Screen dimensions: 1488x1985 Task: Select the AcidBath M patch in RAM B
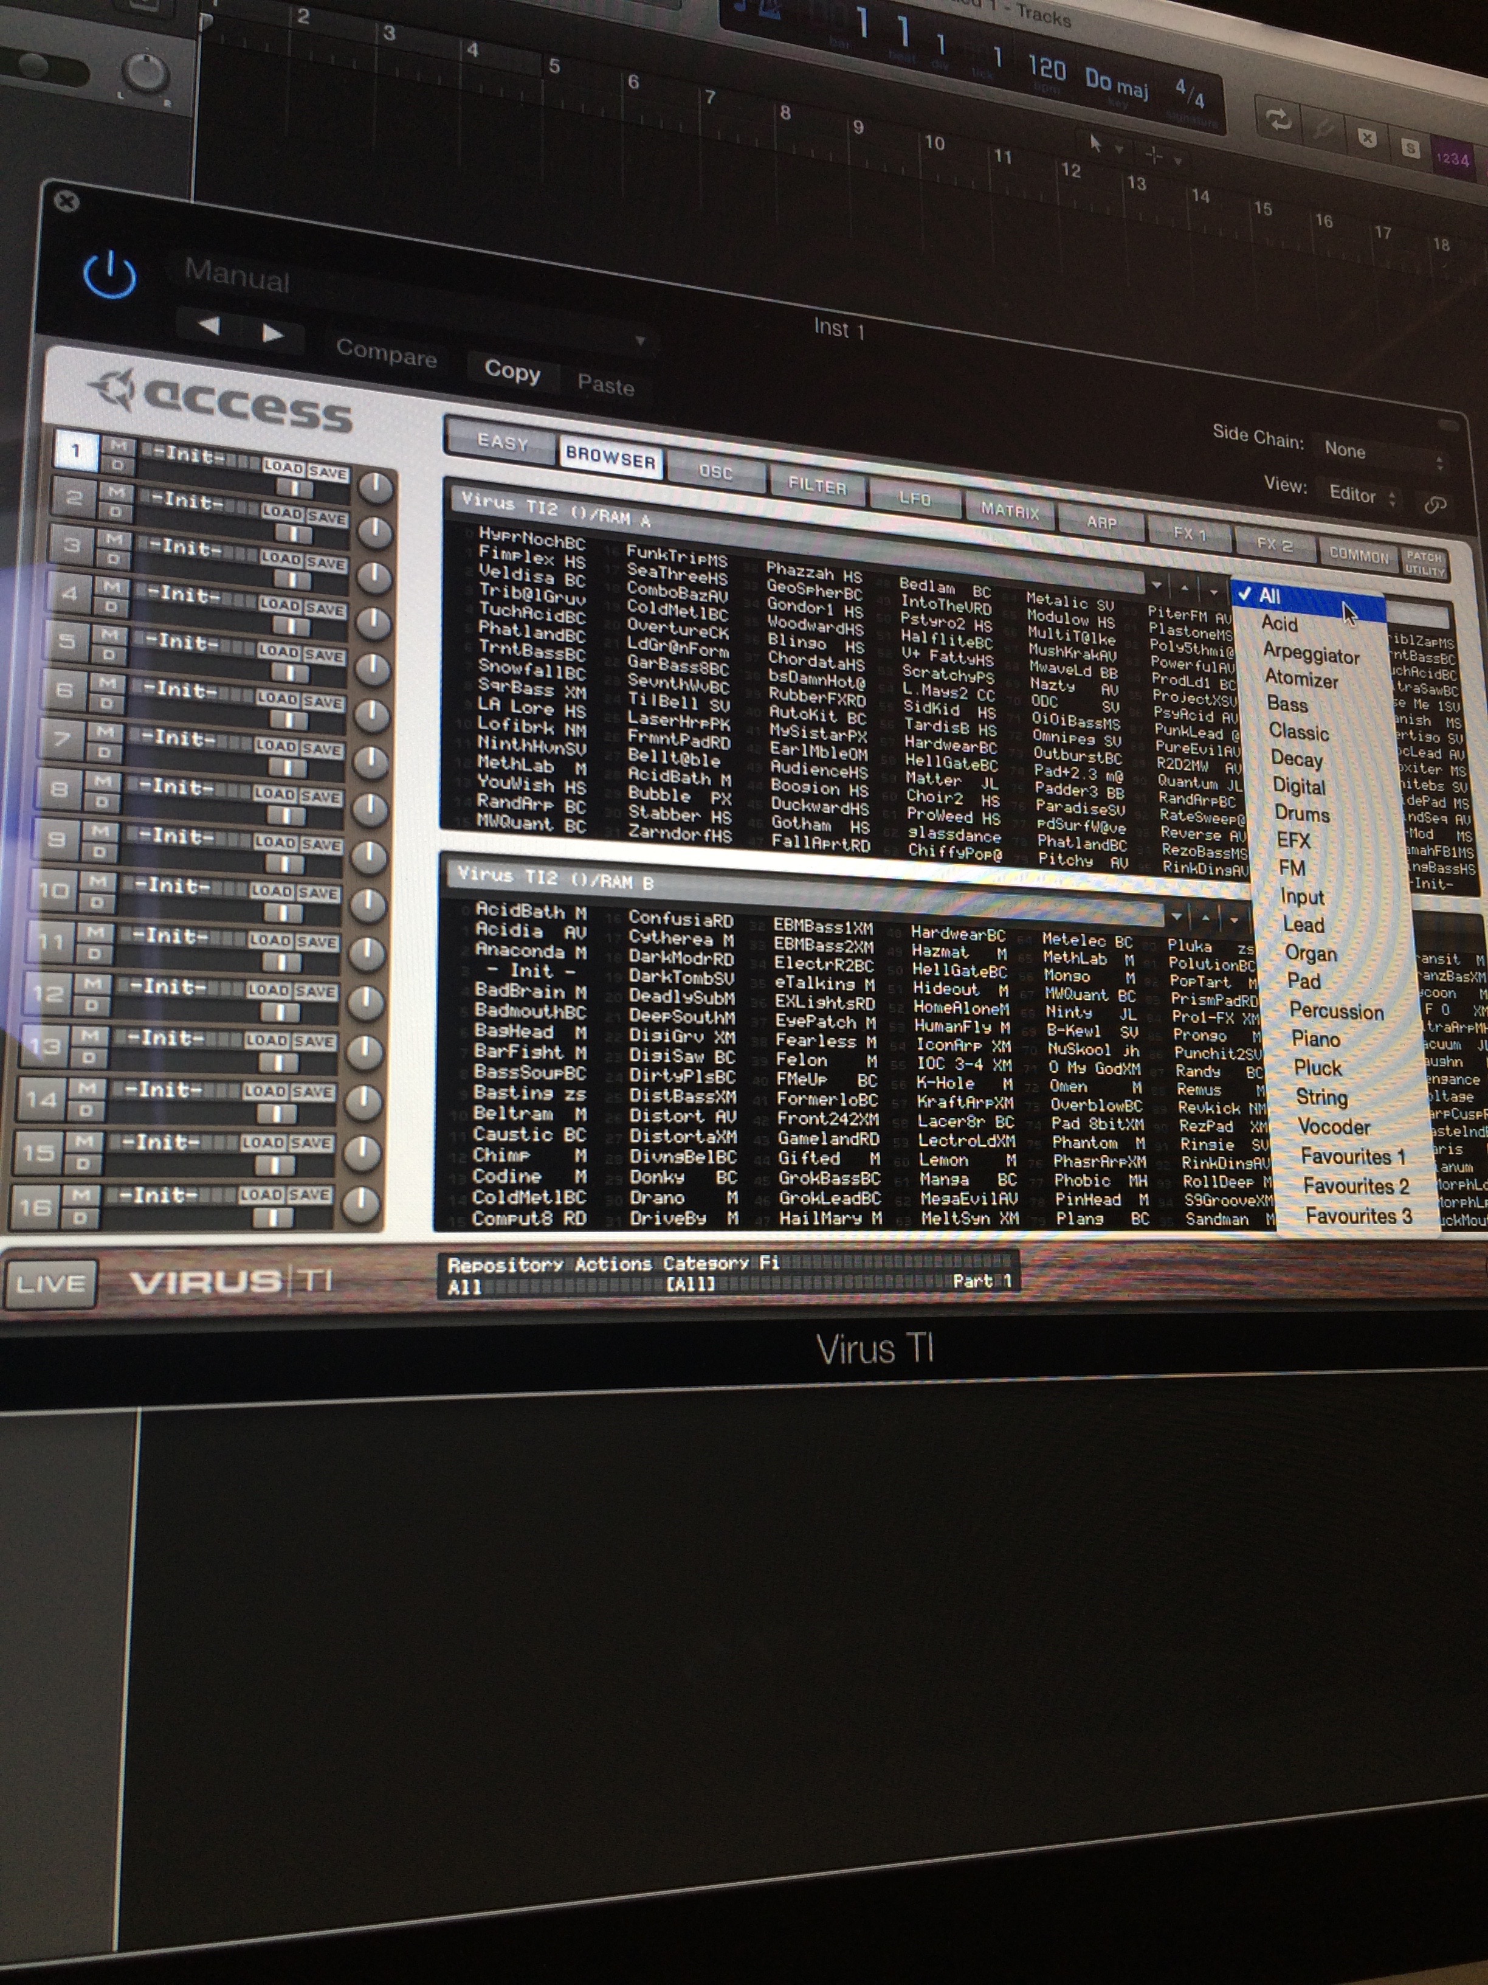click(530, 912)
